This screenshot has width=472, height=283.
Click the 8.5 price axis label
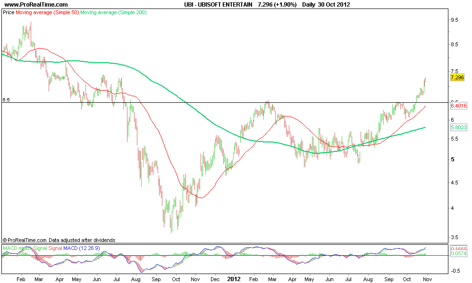[x=454, y=44]
